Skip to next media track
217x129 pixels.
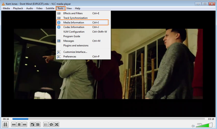[25, 125]
